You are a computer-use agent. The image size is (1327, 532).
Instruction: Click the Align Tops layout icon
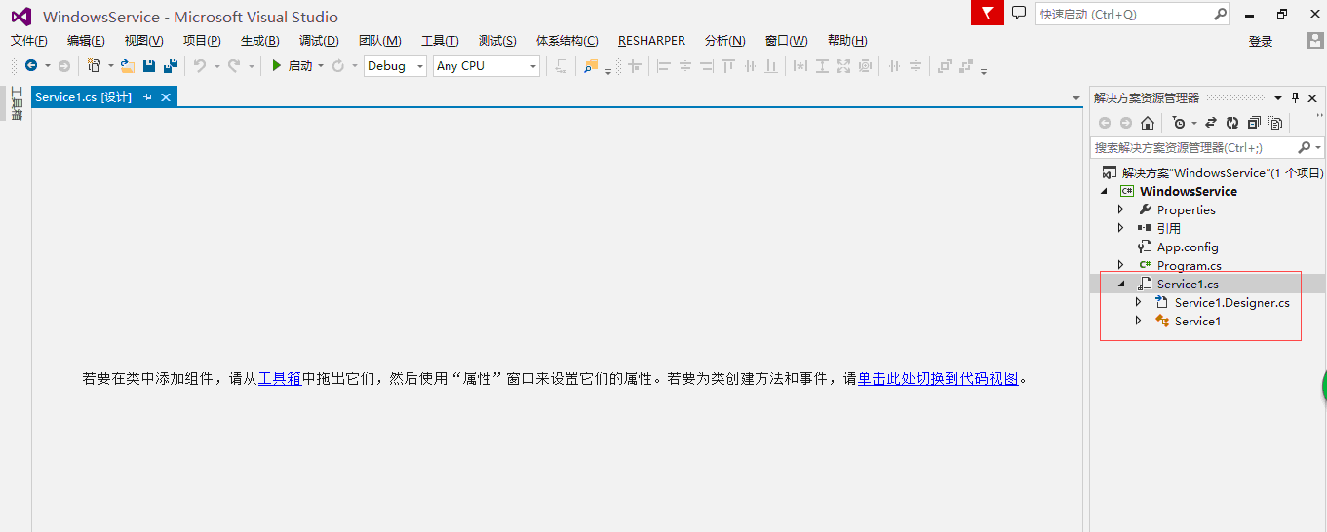[728, 65]
